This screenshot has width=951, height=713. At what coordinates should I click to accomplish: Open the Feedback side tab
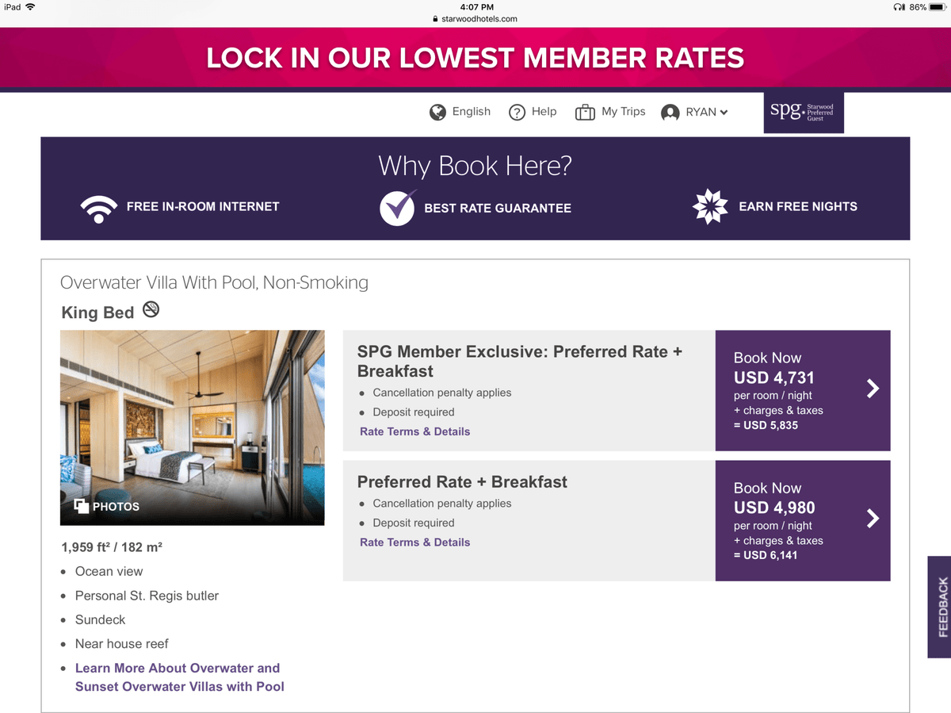pyautogui.click(x=941, y=607)
